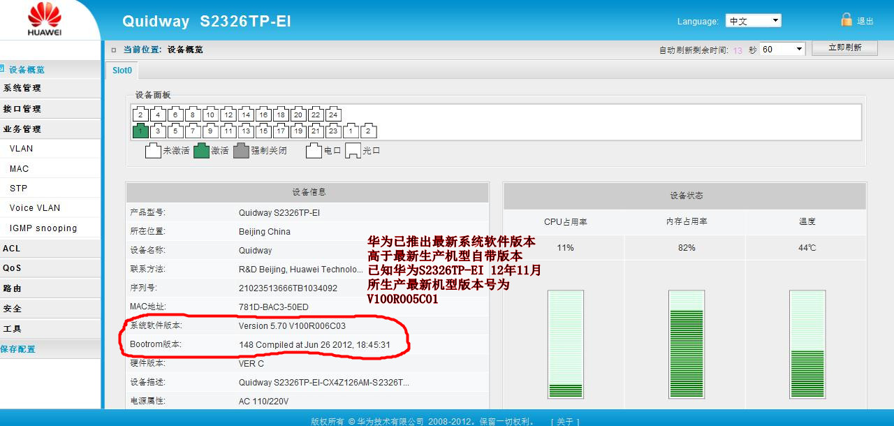
Task: Select port 11 on device panel
Action: coord(228,131)
